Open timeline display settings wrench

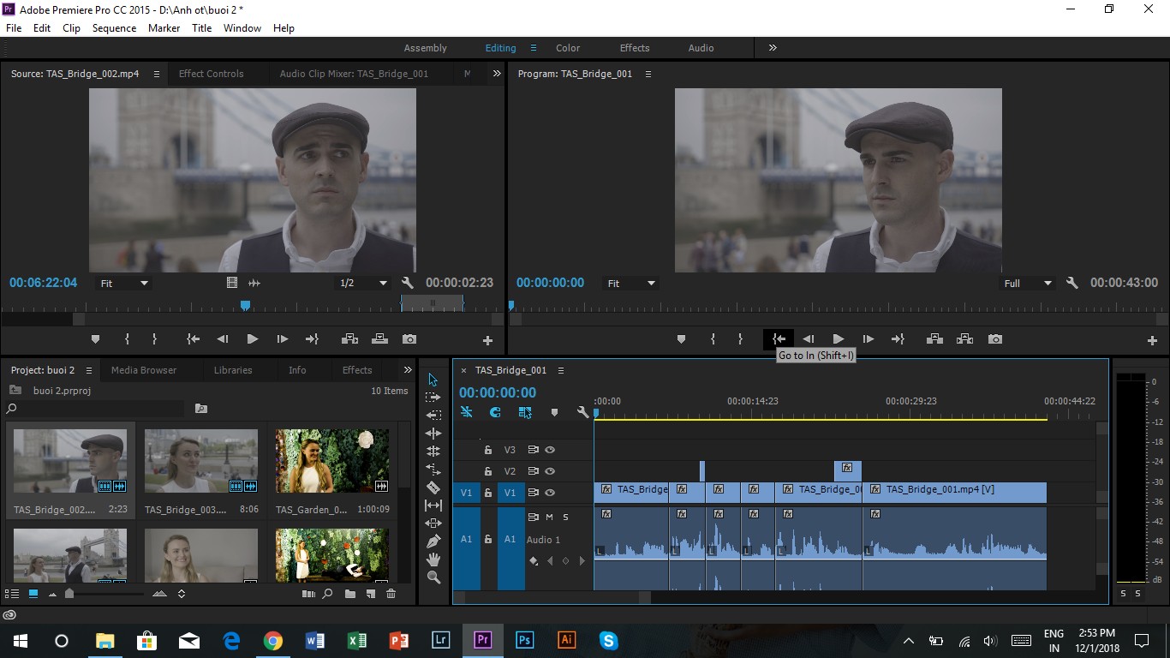point(583,412)
